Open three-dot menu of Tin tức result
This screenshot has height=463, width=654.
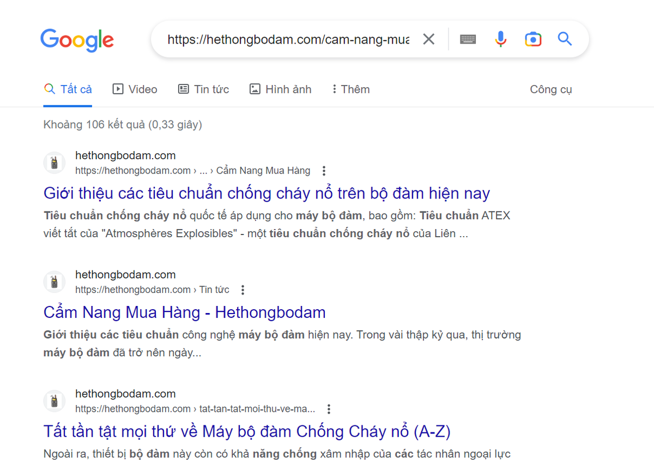point(243,290)
